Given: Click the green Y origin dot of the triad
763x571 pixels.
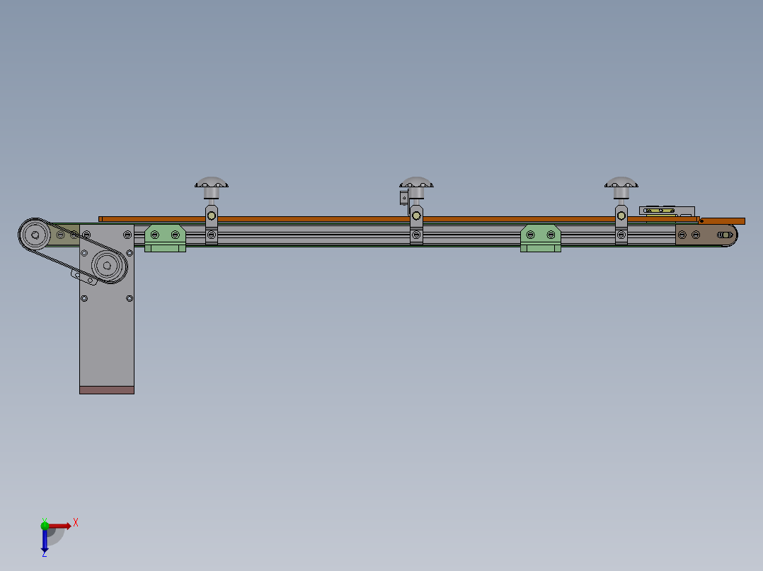Looking at the screenshot, I should point(45,525).
